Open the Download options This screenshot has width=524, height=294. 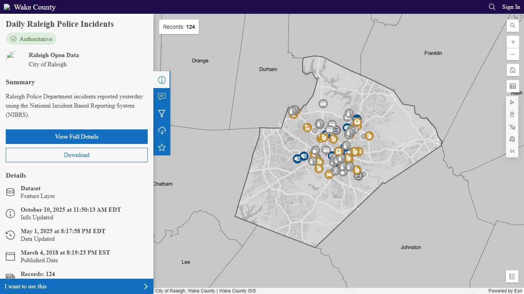76,155
